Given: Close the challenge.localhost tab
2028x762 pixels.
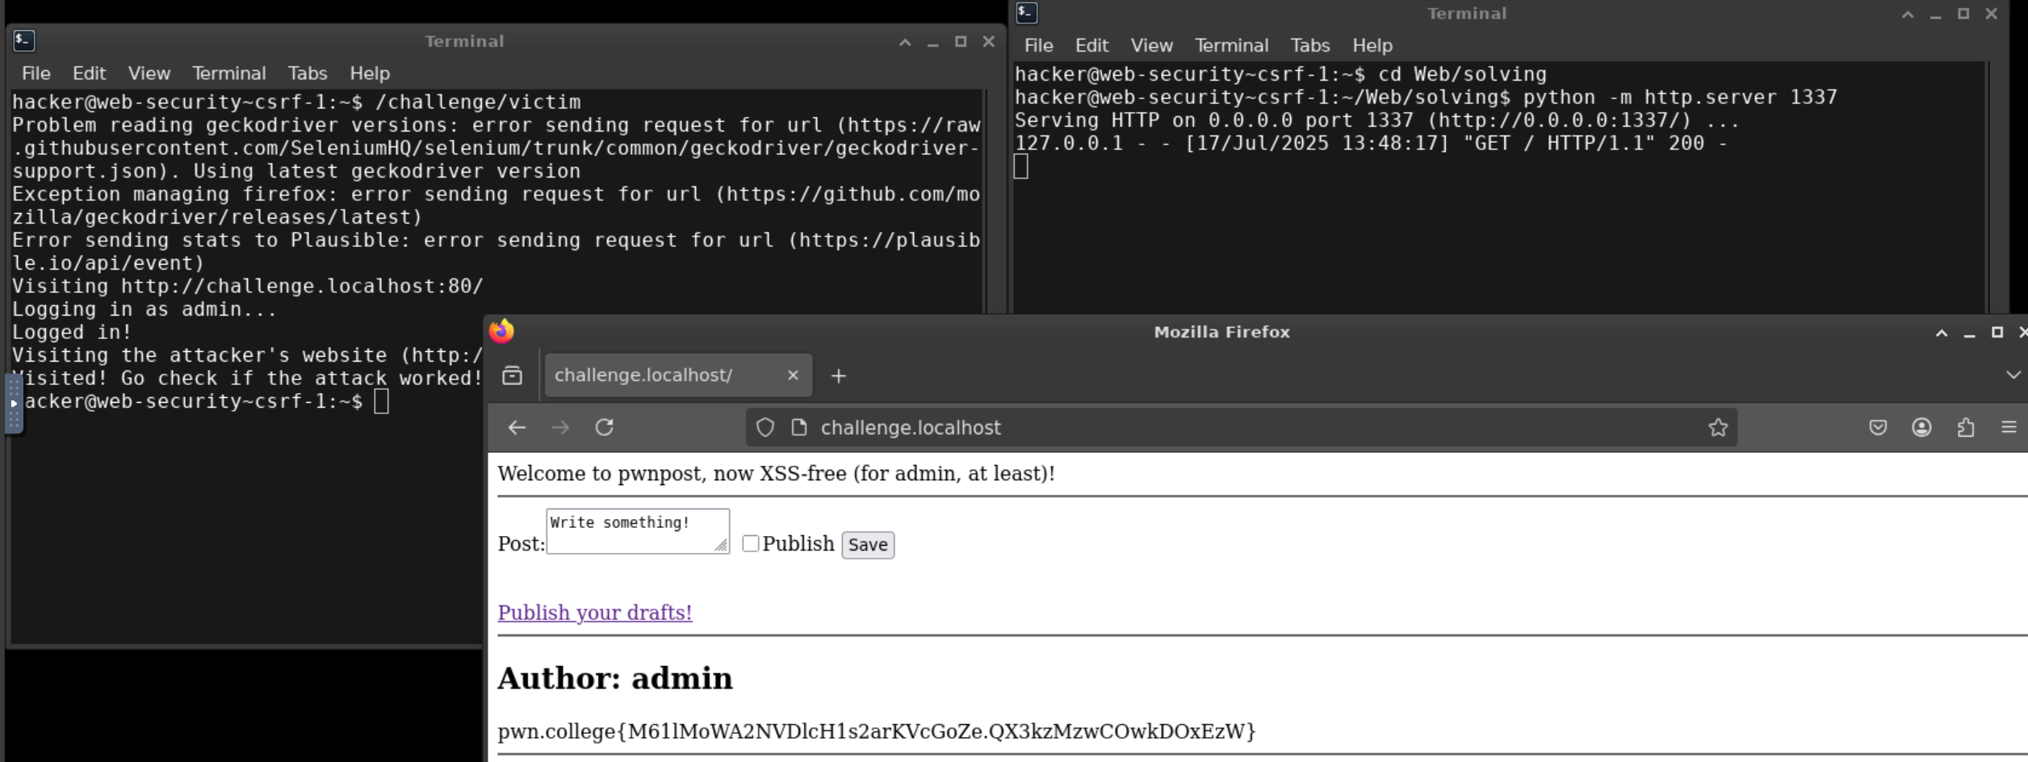Looking at the screenshot, I should 793,375.
